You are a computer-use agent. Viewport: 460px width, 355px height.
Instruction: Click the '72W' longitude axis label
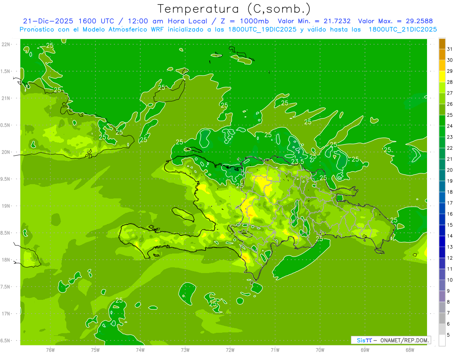[x=230, y=350]
